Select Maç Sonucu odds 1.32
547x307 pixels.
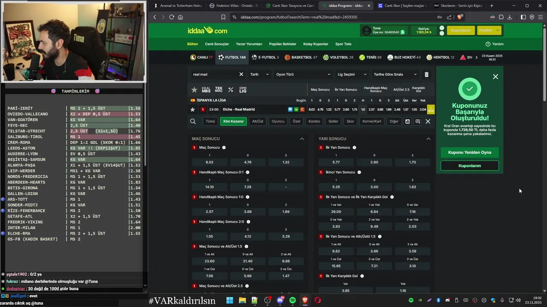click(x=286, y=162)
